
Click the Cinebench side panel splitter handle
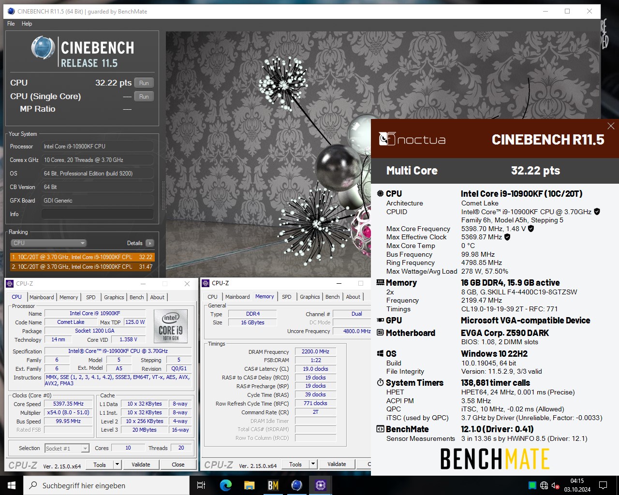point(163,196)
